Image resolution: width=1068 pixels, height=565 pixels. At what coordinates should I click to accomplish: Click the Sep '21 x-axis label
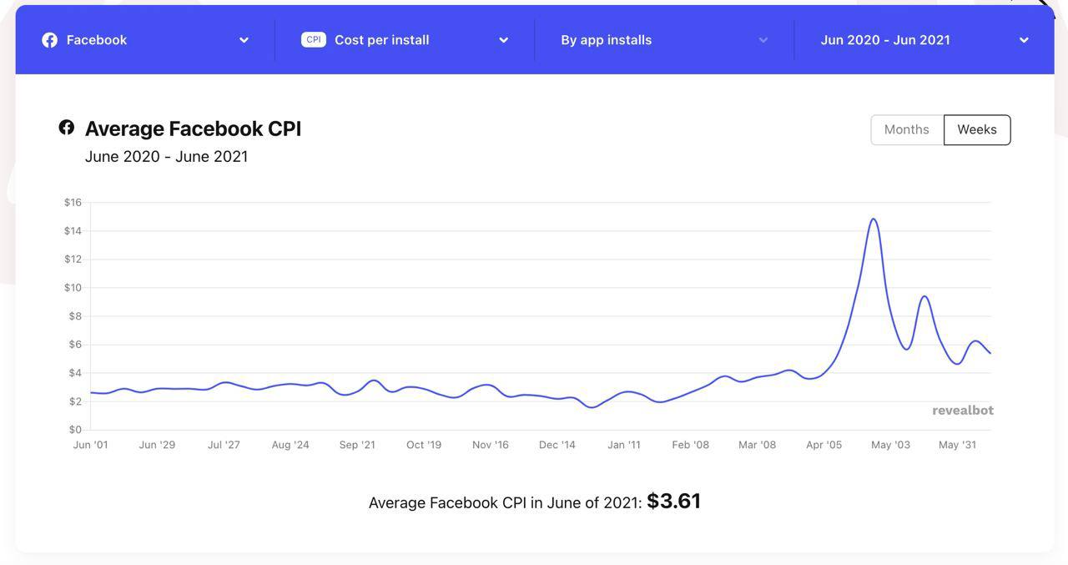point(357,445)
